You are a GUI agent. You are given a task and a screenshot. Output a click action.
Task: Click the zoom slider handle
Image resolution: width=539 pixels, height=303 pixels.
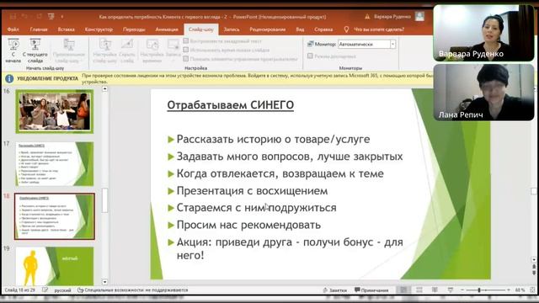pyautogui.click(x=479, y=290)
